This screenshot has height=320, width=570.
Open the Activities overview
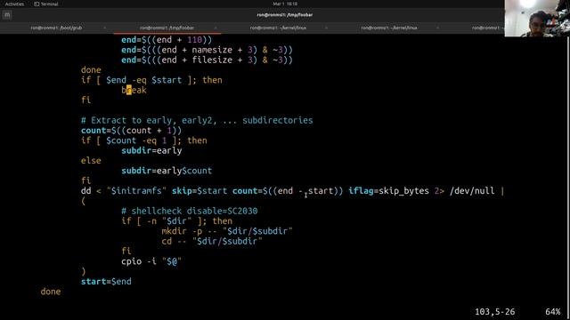tap(14, 4)
